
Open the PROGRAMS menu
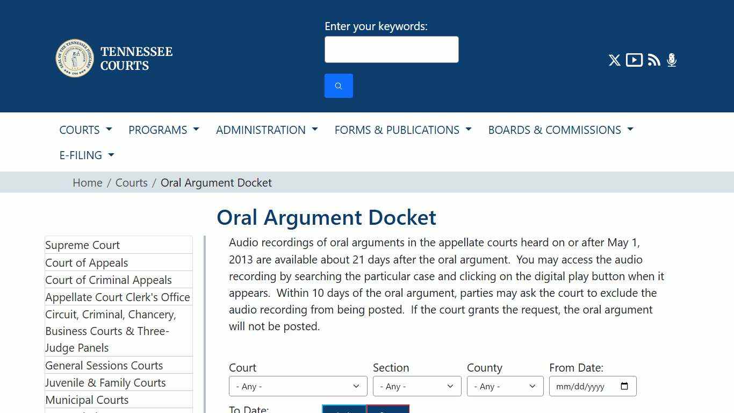point(163,130)
